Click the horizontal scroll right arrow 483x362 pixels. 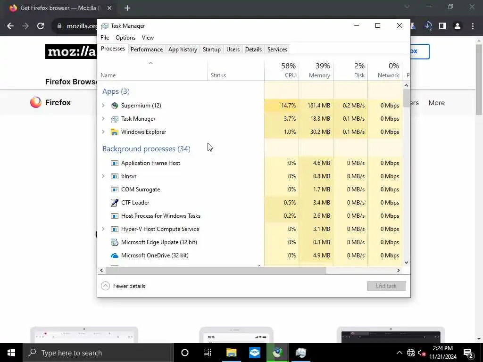coord(398,271)
